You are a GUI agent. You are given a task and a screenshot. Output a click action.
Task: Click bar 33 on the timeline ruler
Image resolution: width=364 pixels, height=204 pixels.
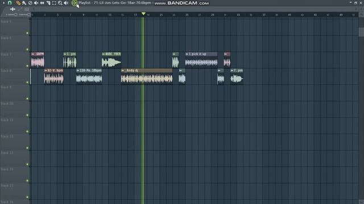click(x=238, y=15)
